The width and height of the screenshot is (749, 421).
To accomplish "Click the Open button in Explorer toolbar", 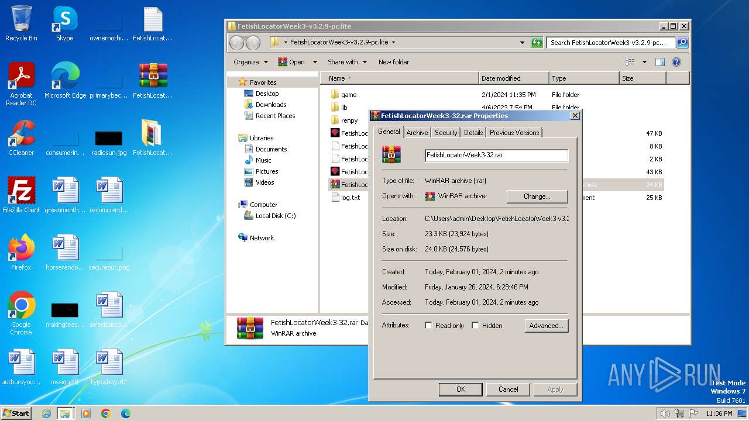I will 292,62.
